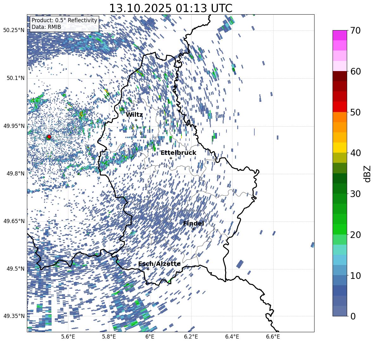The height and width of the screenshot is (343, 375).
Task: Click the colorbar tick label 40
Action: tap(355, 153)
